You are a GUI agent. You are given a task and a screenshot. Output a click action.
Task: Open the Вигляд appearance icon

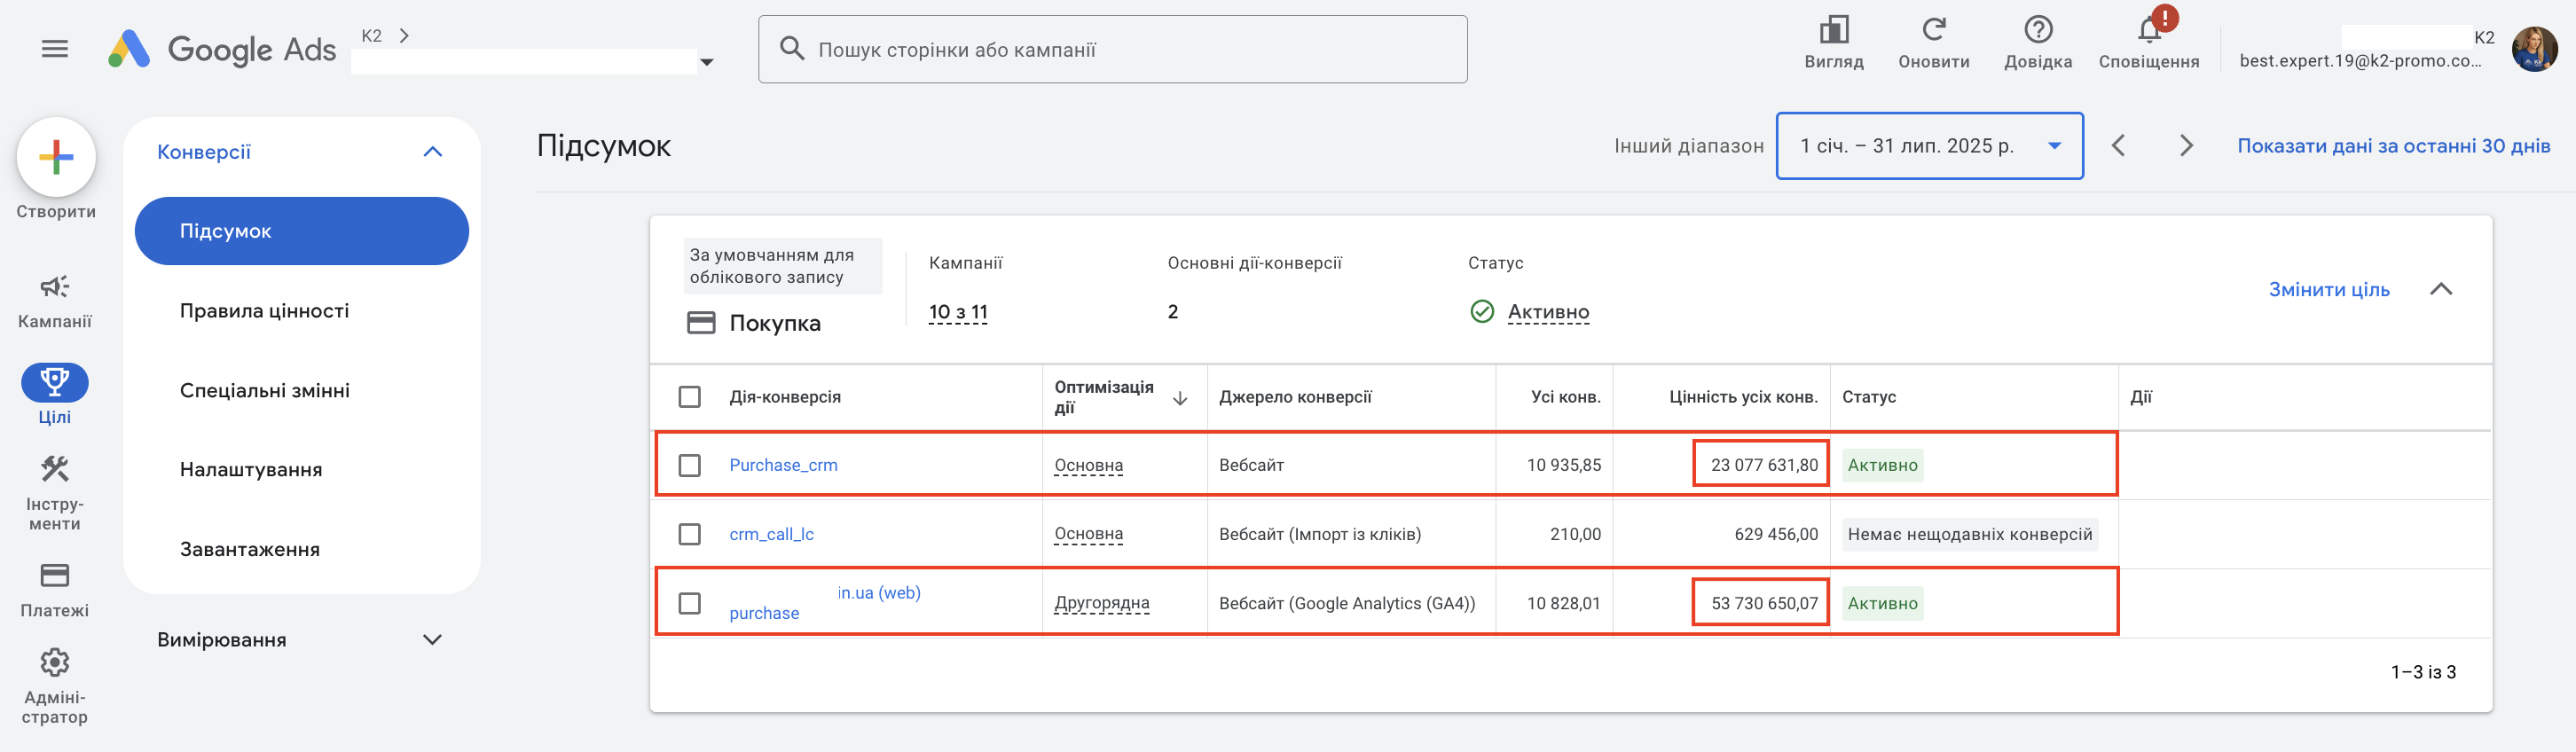point(1833,30)
